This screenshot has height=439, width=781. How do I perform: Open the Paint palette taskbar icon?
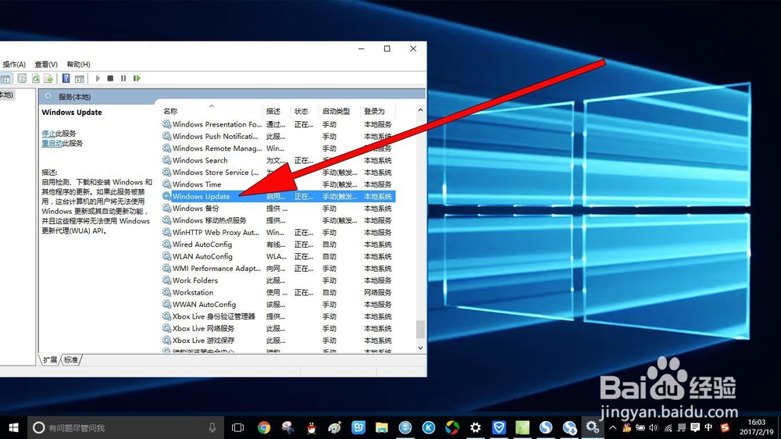(335, 427)
